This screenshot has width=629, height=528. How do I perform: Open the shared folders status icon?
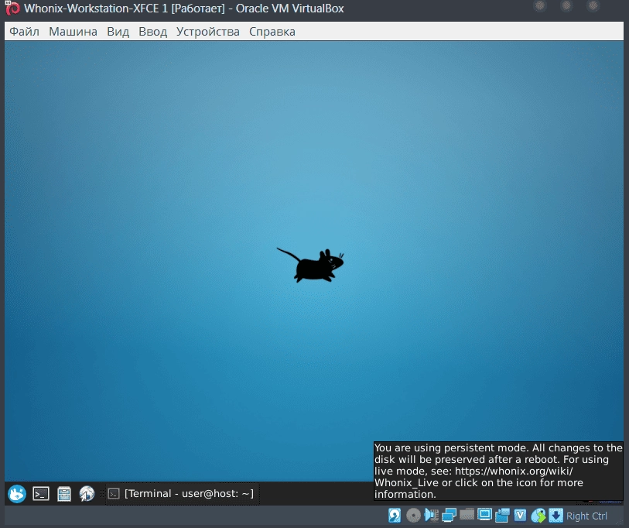(467, 514)
